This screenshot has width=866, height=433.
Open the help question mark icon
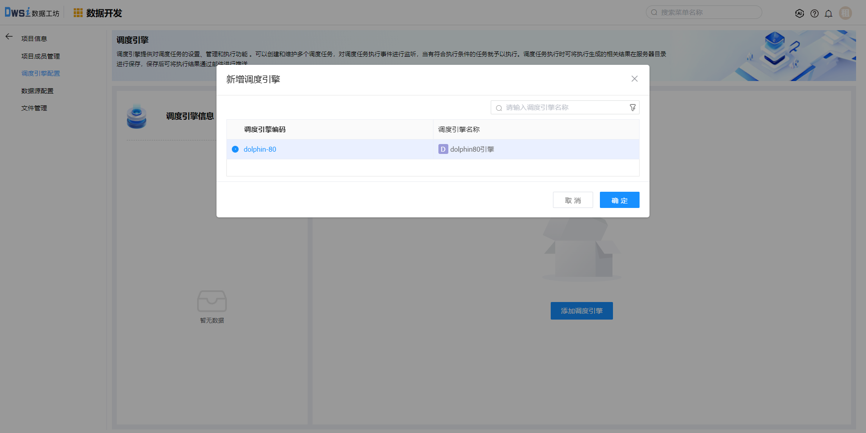(x=814, y=14)
